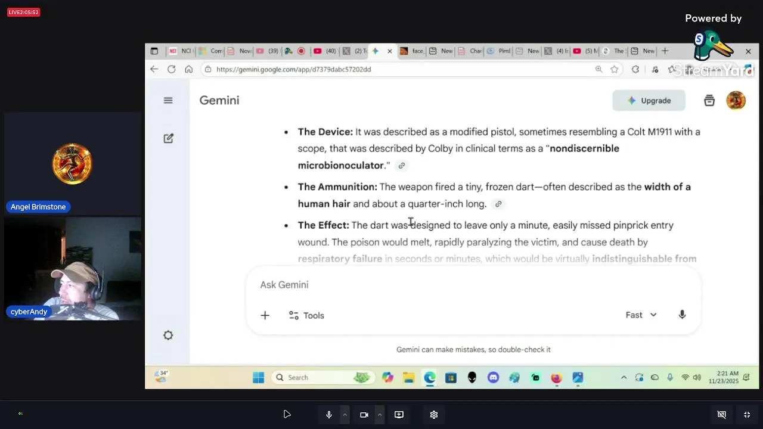Open the weather widget showing 34°
The height and width of the screenshot is (429, 763).
point(160,377)
